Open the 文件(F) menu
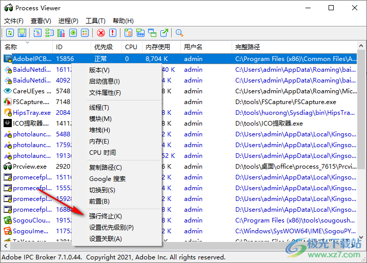 point(14,21)
